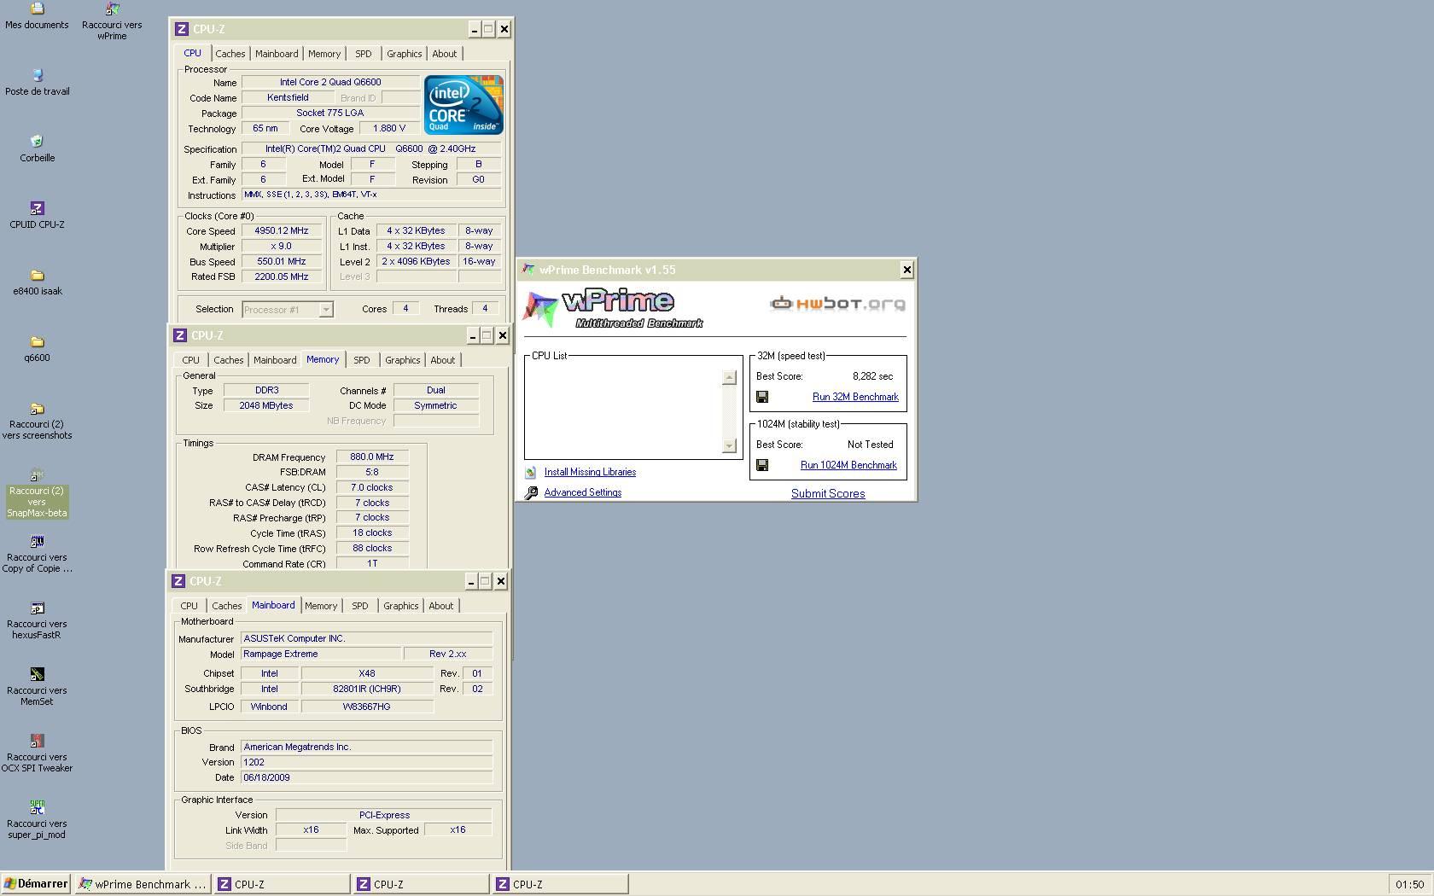Launch the CPUID CPU-Z desktop icon
This screenshot has height=896, width=1434.
pyautogui.click(x=37, y=208)
